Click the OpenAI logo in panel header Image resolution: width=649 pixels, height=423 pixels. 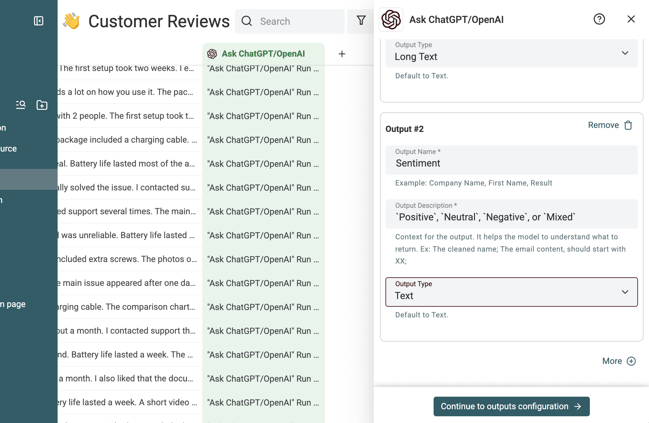tap(391, 20)
